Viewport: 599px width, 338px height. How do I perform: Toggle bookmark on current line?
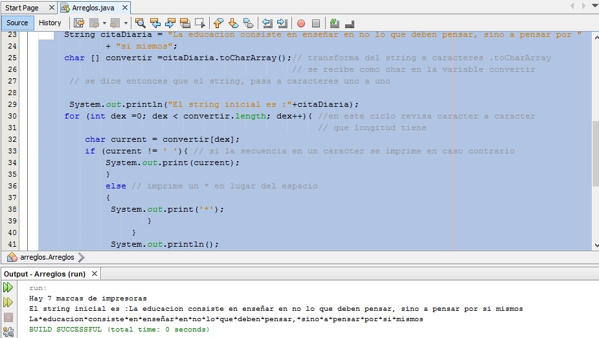[249, 23]
